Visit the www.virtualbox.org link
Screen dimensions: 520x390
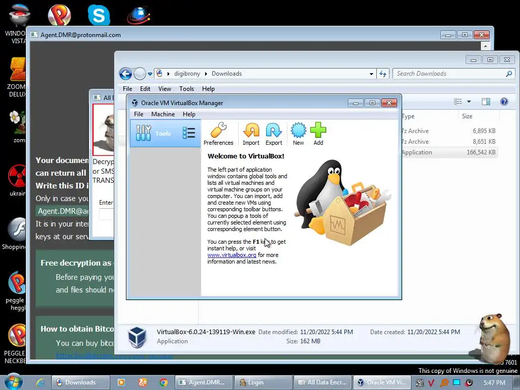pyautogui.click(x=232, y=255)
